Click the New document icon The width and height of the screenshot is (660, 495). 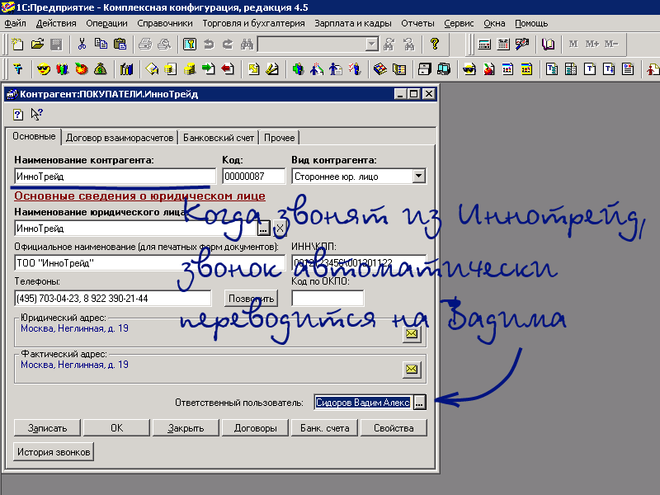point(17,44)
